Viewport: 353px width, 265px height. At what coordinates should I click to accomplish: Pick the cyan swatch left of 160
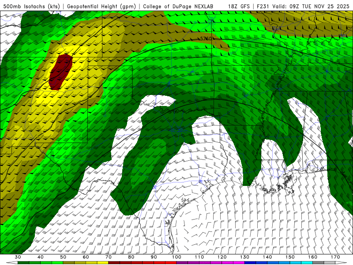[x=307, y=263]
